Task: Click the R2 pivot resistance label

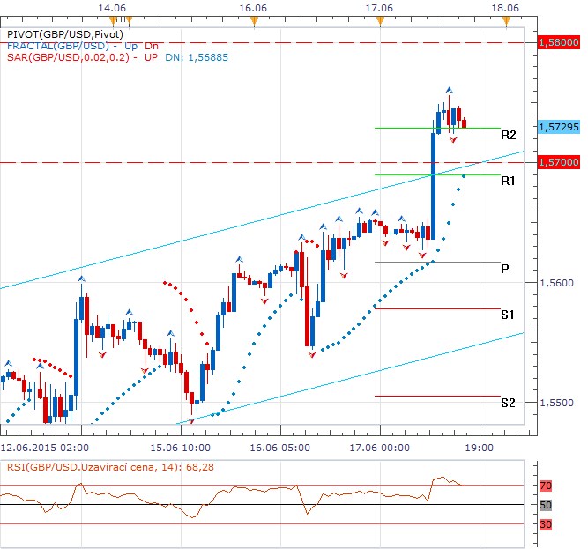Action: click(x=508, y=136)
